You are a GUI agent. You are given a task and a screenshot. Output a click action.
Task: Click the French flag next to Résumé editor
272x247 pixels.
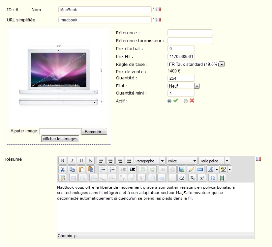pos(258,159)
